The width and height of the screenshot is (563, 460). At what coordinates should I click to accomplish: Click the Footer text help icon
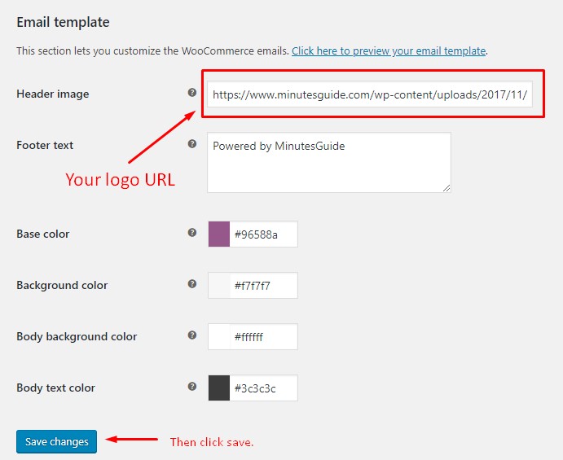pos(192,144)
